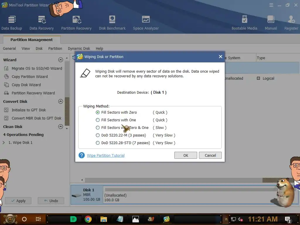The width and height of the screenshot is (300, 225).
Task: Click the Register icon
Action: pos(291,20)
